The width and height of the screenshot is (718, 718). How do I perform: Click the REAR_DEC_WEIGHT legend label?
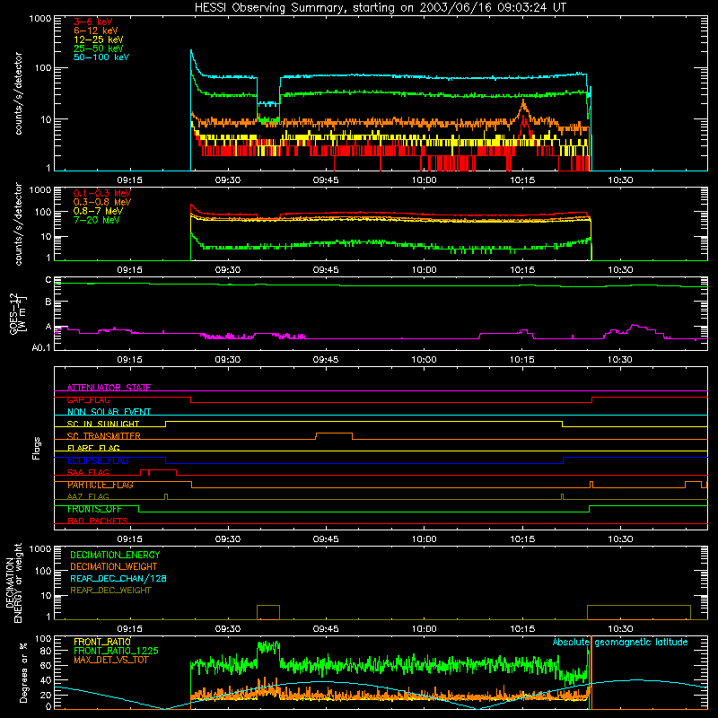pyautogui.click(x=110, y=591)
